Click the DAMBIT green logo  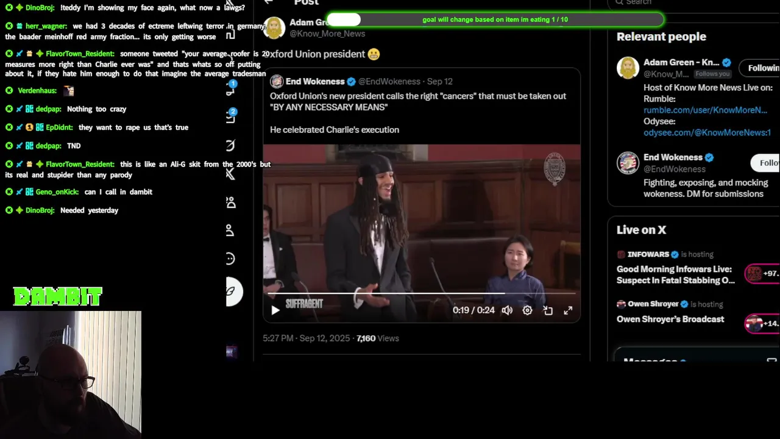58,297
